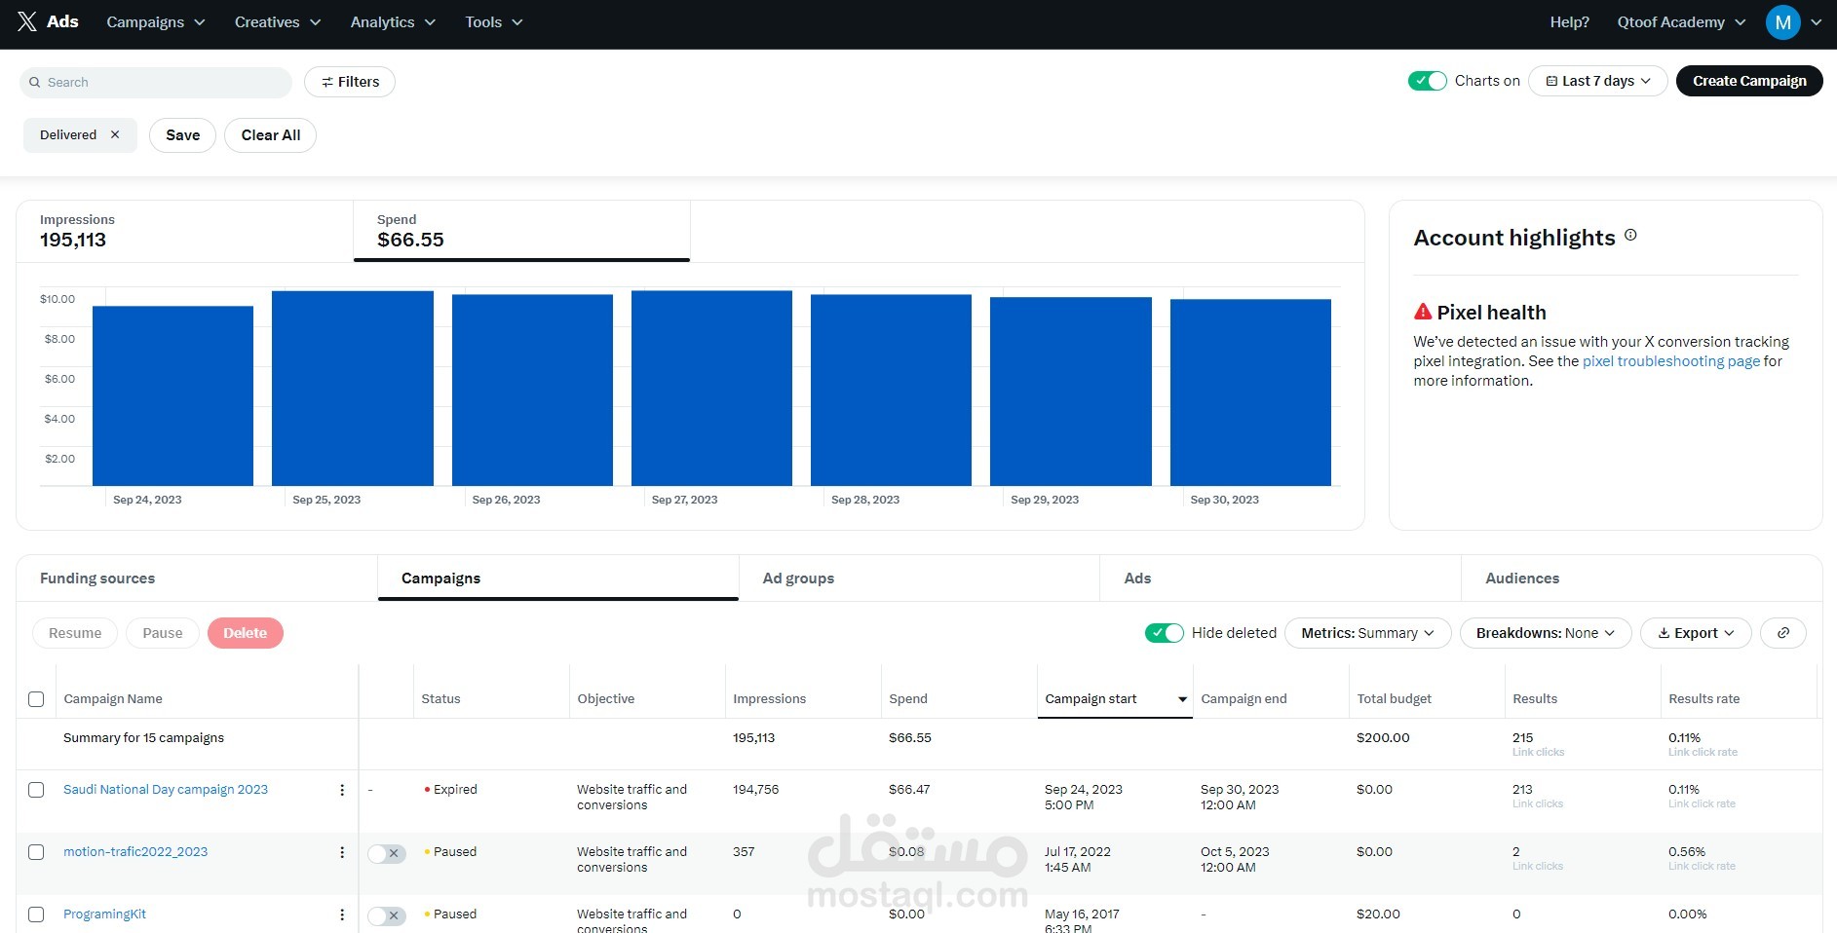Click the copy link icon button
Screen dimensions: 1837x933
[x=1782, y=633]
